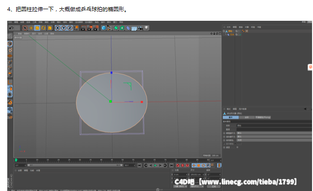Select the Move tool in top toolbar

pyautogui.click(x=31, y=28)
